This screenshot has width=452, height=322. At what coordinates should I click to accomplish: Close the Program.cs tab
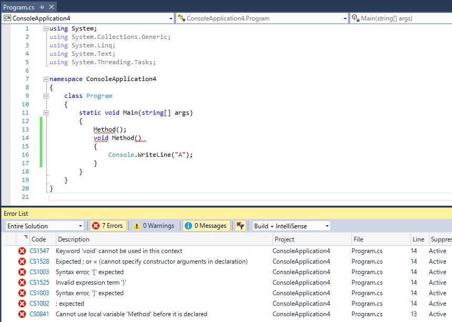point(51,7)
